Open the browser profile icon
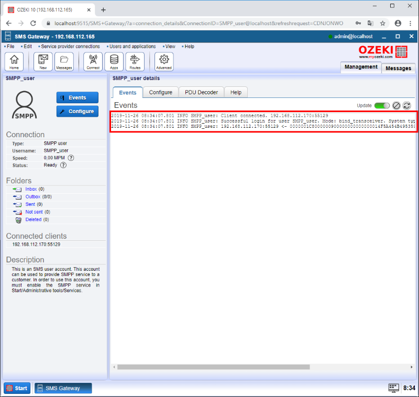The width and height of the screenshot is (419, 397). (x=398, y=23)
